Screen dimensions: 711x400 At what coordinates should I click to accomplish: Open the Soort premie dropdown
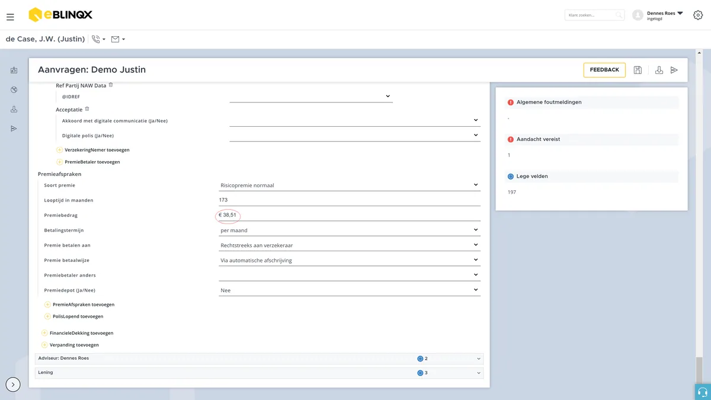point(350,185)
